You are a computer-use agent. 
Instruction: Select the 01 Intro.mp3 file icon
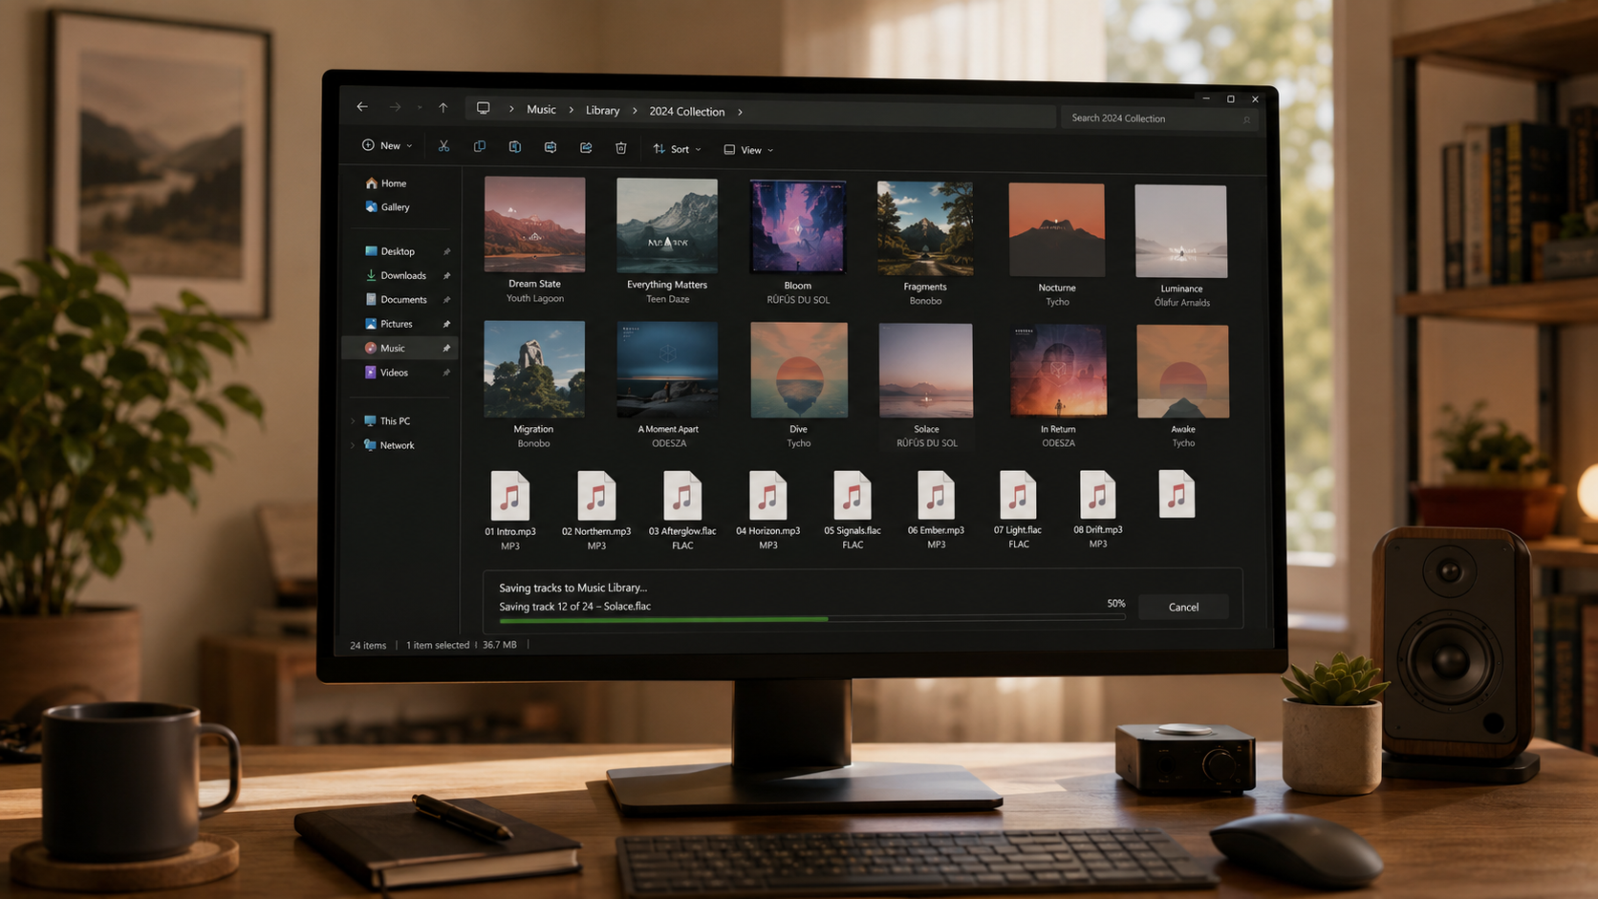pos(510,496)
